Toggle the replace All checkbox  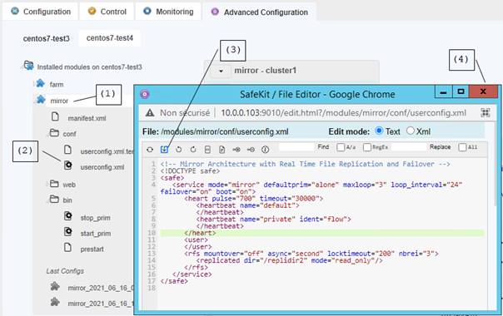(x=462, y=147)
